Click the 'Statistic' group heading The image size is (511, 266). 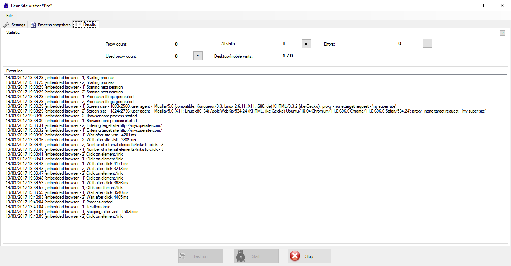[13, 32]
